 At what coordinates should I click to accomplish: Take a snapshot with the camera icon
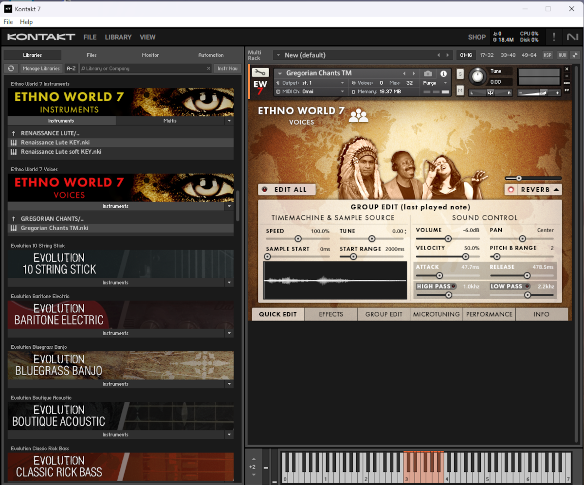click(428, 73)
